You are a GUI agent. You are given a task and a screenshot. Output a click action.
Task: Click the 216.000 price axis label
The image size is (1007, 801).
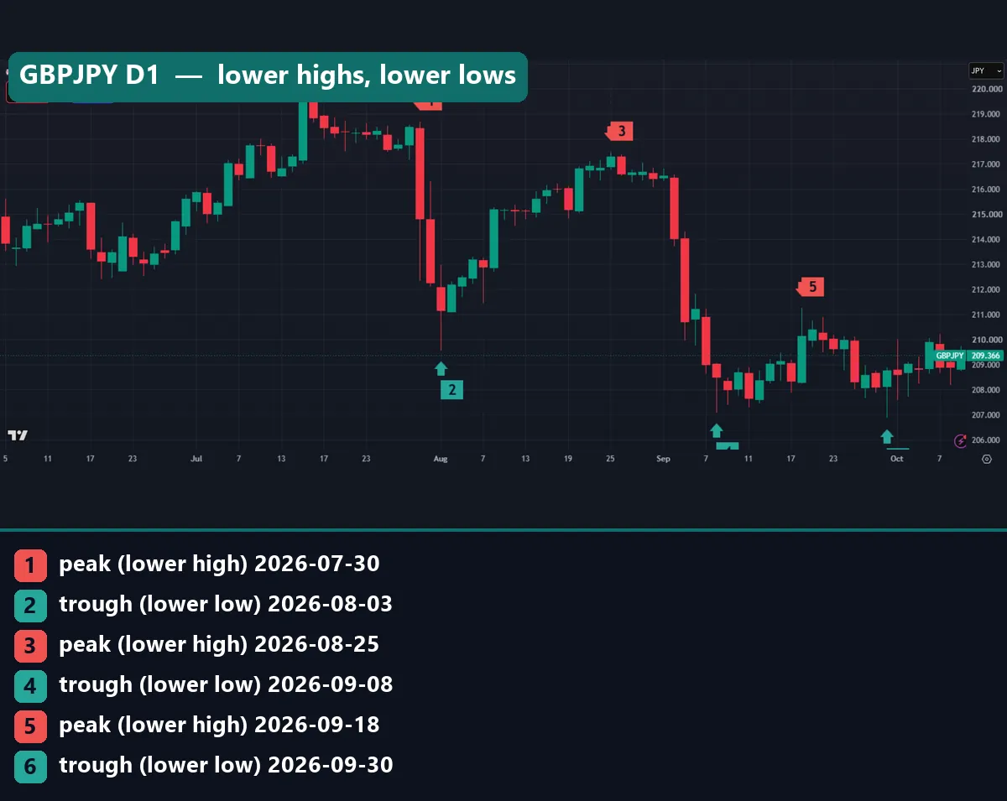[986, 190]
